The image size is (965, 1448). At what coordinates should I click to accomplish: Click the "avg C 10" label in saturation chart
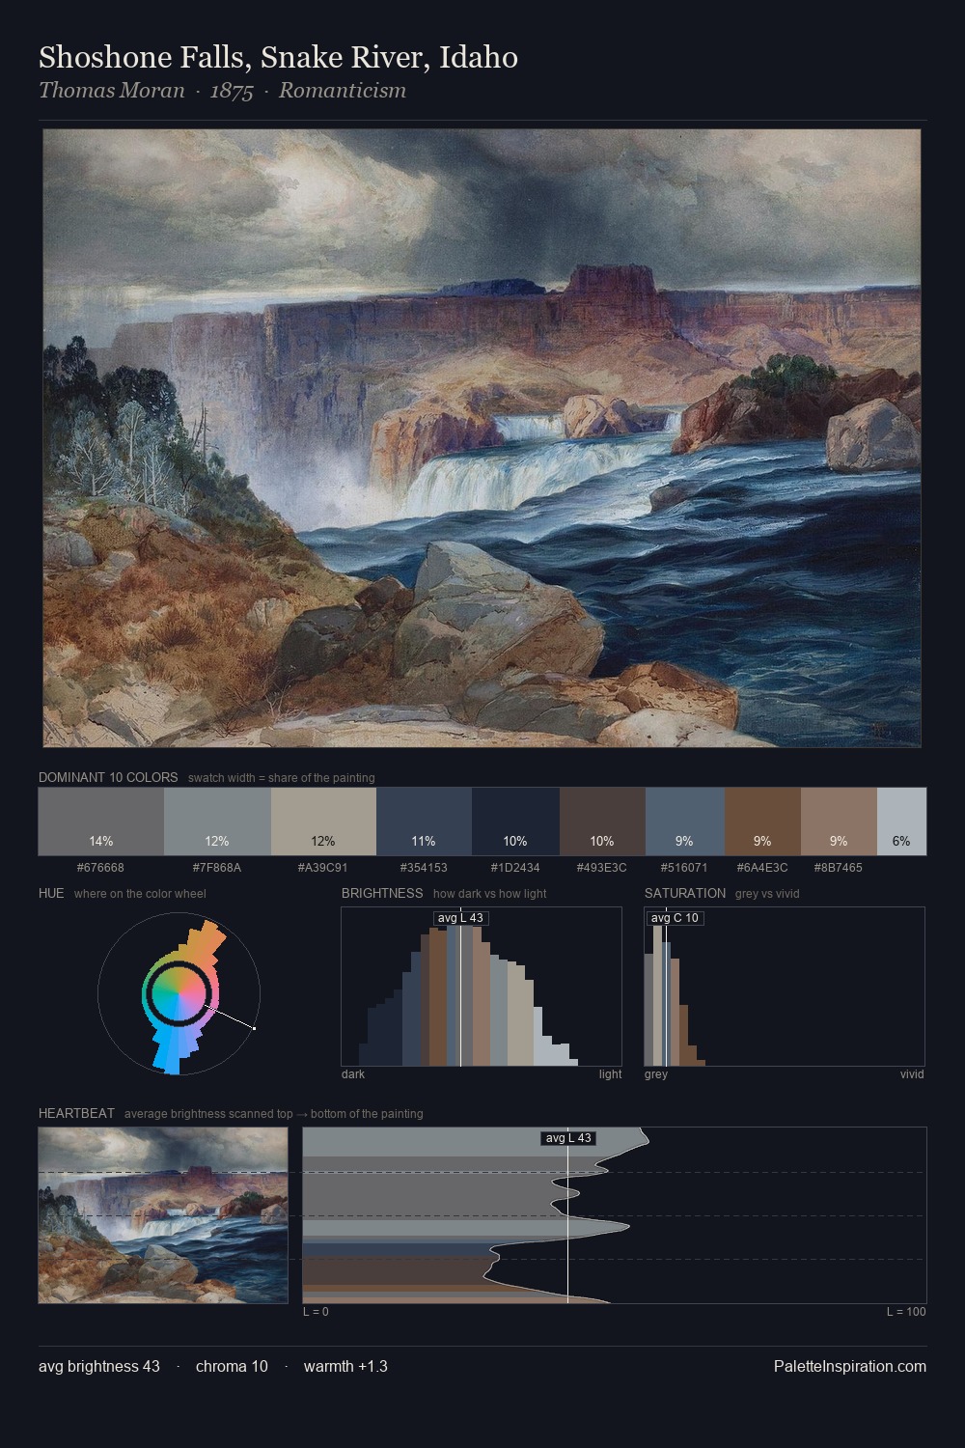click(x=675, y=917)
